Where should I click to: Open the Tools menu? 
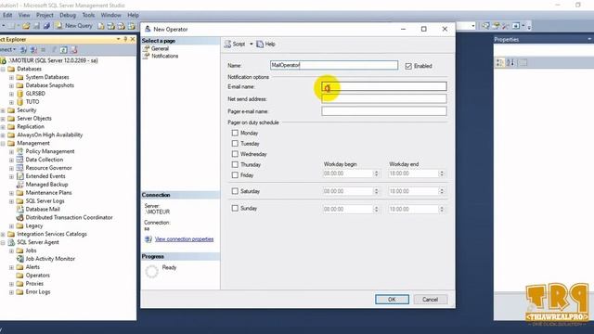point(88,15)
